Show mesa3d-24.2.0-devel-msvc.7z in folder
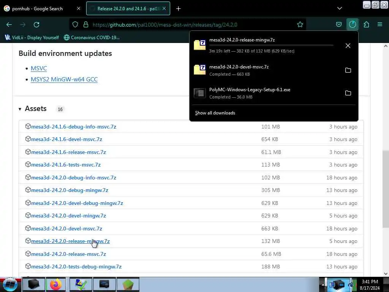 point(348,70)
